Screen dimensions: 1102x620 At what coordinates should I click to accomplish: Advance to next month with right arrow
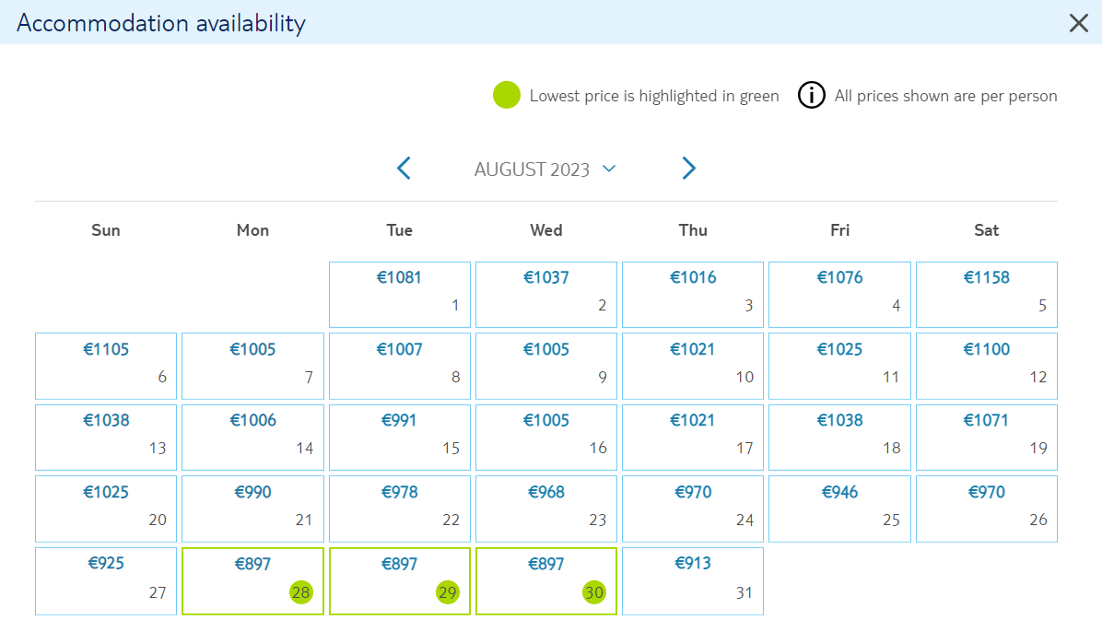pos(689,169)
